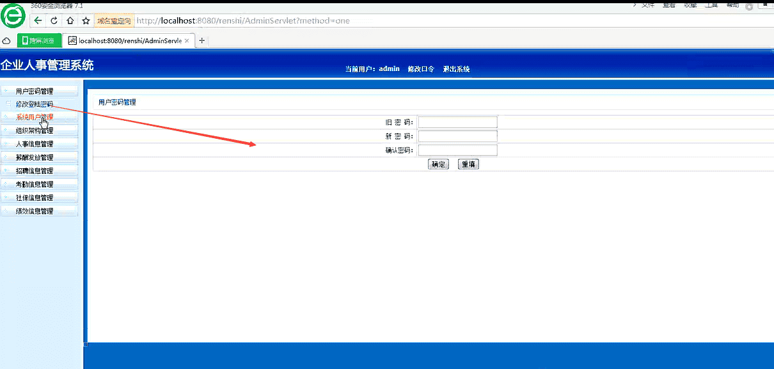Expand the 人事信息管理 plus icon

(x=6, y=144)
